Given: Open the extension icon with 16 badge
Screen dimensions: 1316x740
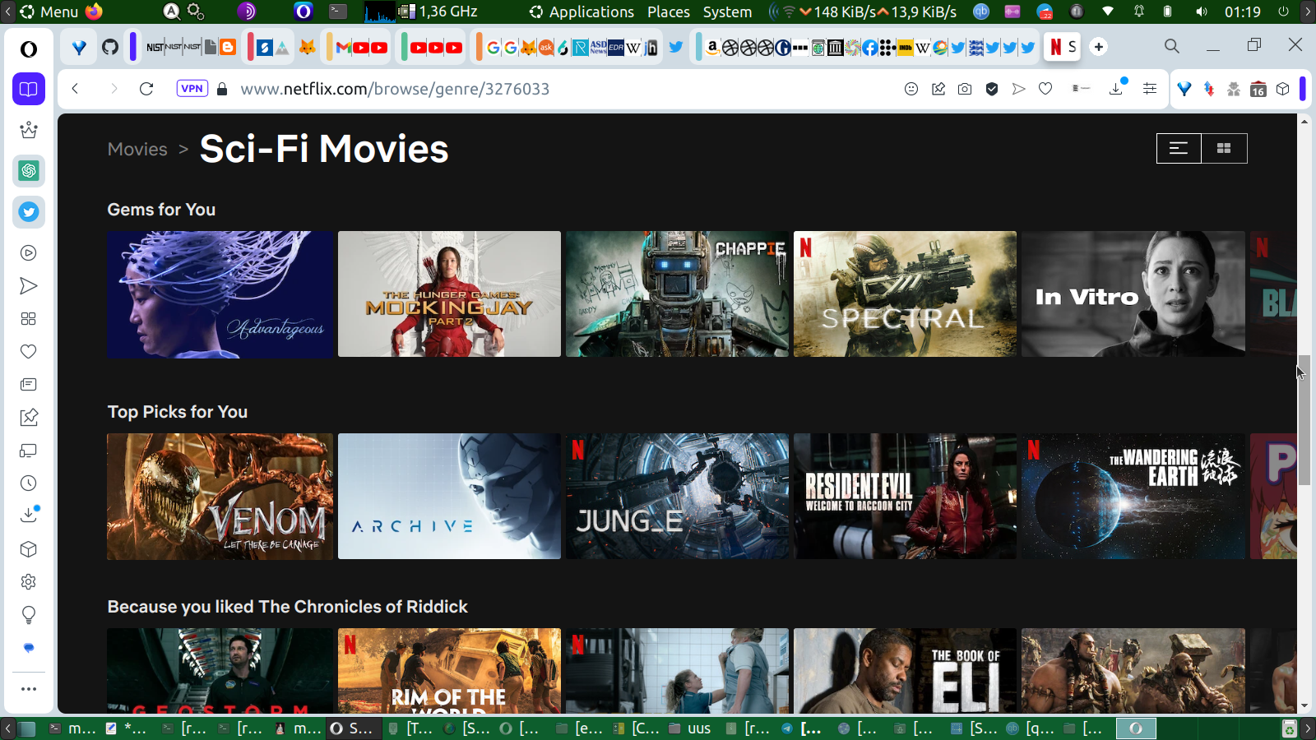Looking at the screenshot, I should click(1258, 89).
